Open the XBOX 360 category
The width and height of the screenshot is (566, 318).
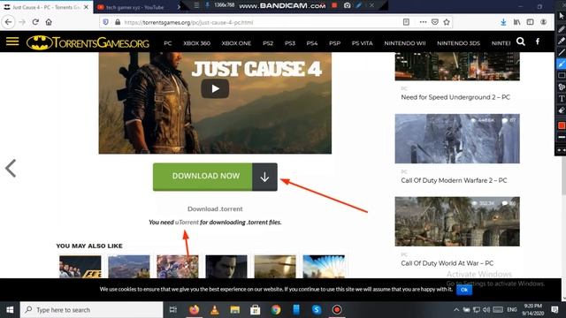tap(196, 43)
